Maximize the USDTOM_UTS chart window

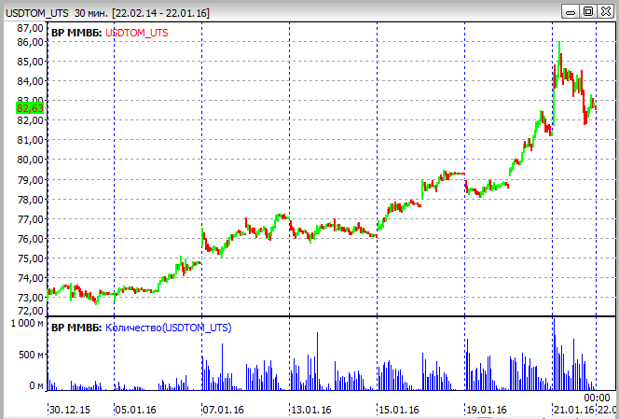(588, 11)
